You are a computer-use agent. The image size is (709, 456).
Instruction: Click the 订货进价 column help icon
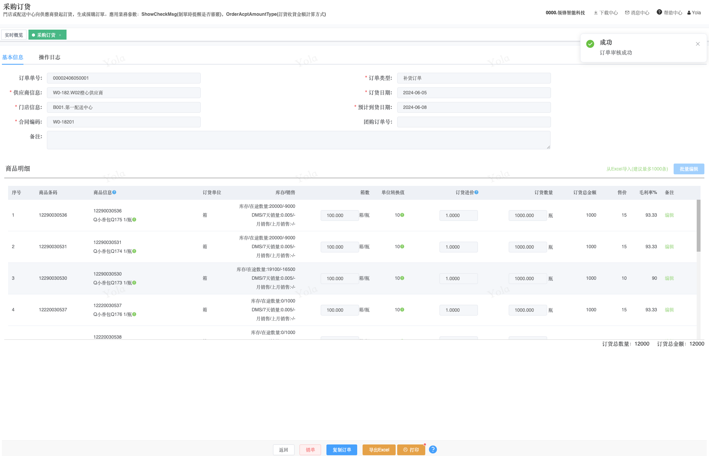pyautogui.click(x=476, y=192)
